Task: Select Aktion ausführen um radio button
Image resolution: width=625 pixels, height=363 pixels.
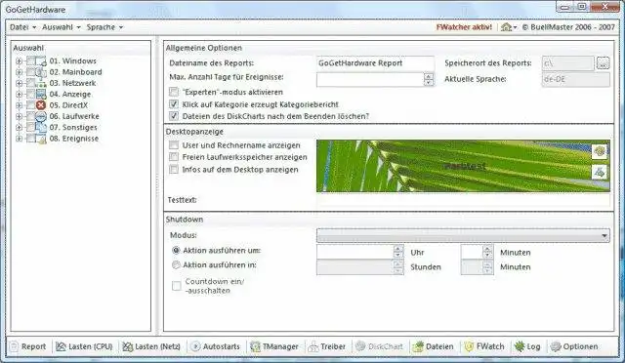Action: (x=176, y=251)
